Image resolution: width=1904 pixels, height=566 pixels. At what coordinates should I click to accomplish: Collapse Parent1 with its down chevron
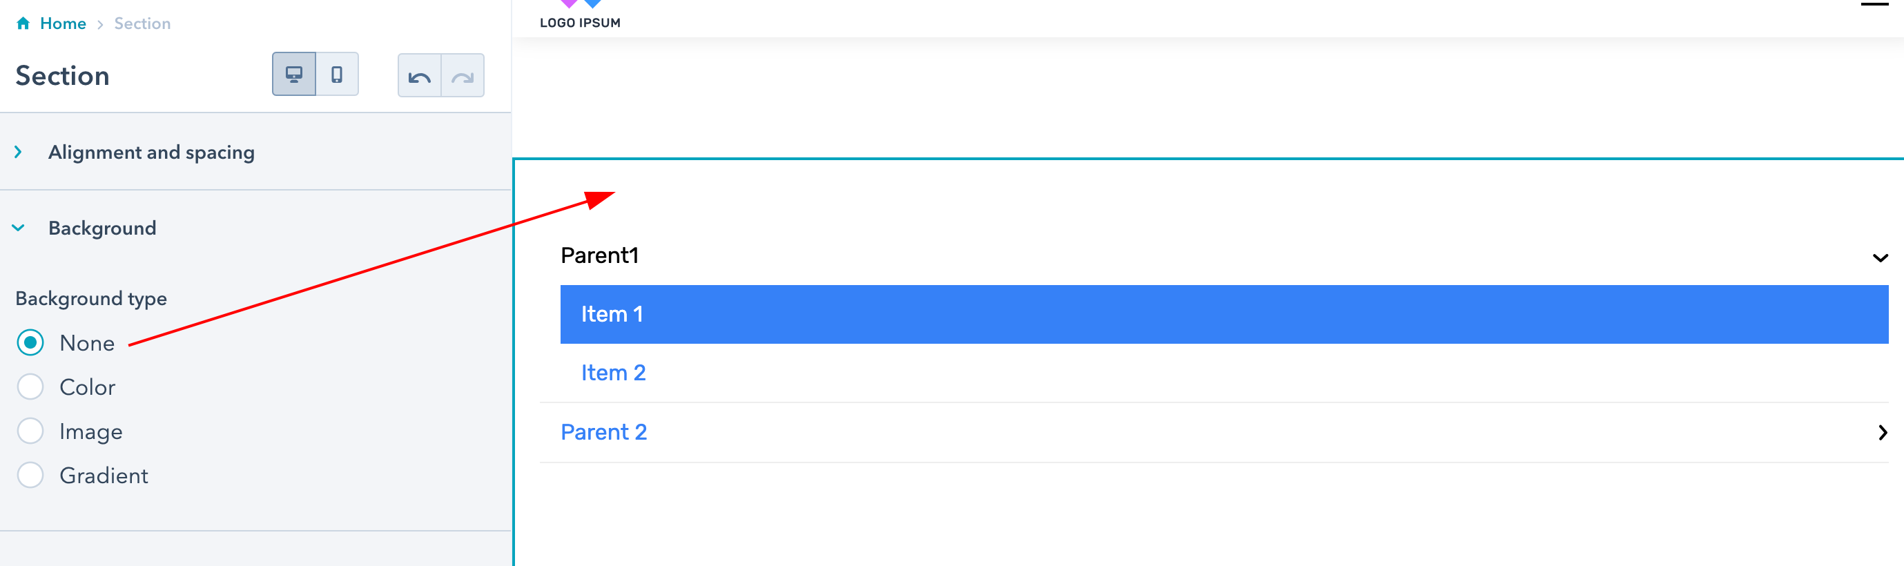pyautogui.click(x=1881, y=258)
